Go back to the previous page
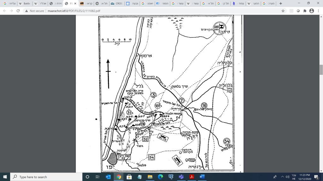The image size is (323, 181). [4, 11]
